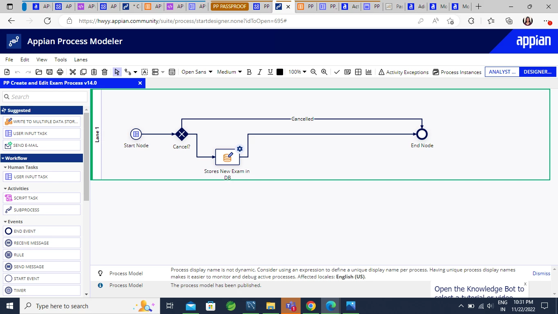Open a process model with folder icon

[x=39, y=72]
